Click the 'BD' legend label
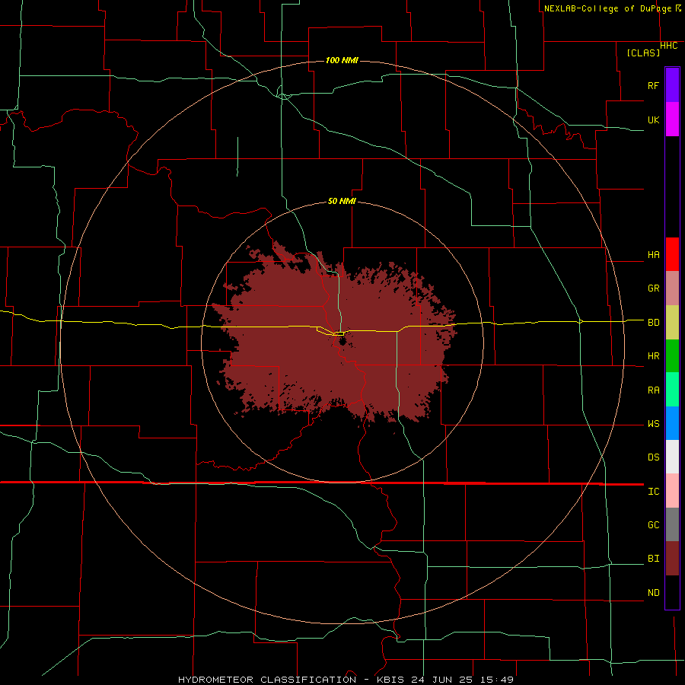685x685 pixels. click(x=653, y=323)
